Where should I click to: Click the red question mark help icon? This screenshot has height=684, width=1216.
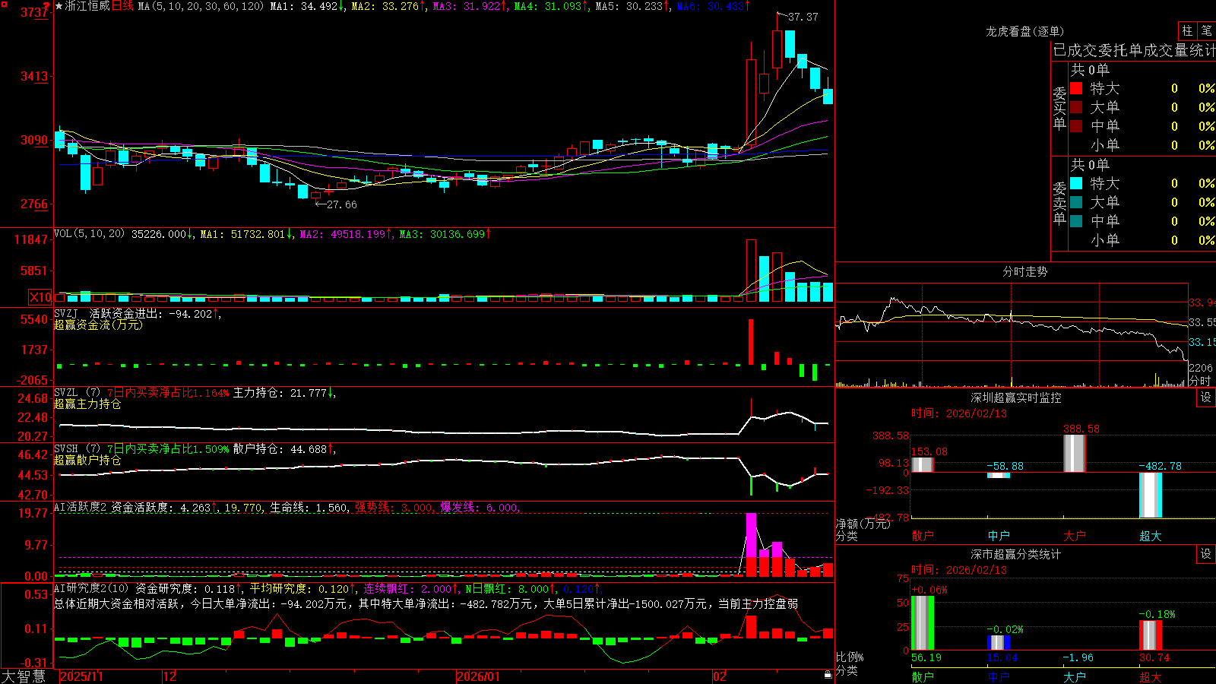(46, 6)
